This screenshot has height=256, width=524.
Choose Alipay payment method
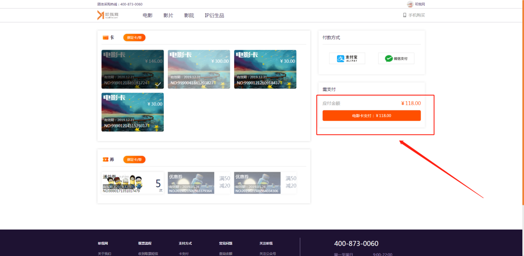pyautogui.click(x=347, y=58)
